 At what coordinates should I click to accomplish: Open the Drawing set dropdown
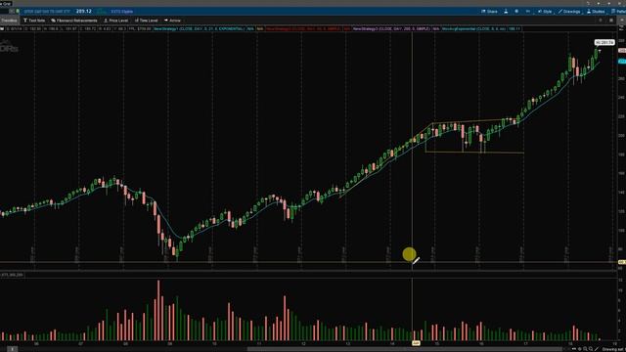(613, 349)
